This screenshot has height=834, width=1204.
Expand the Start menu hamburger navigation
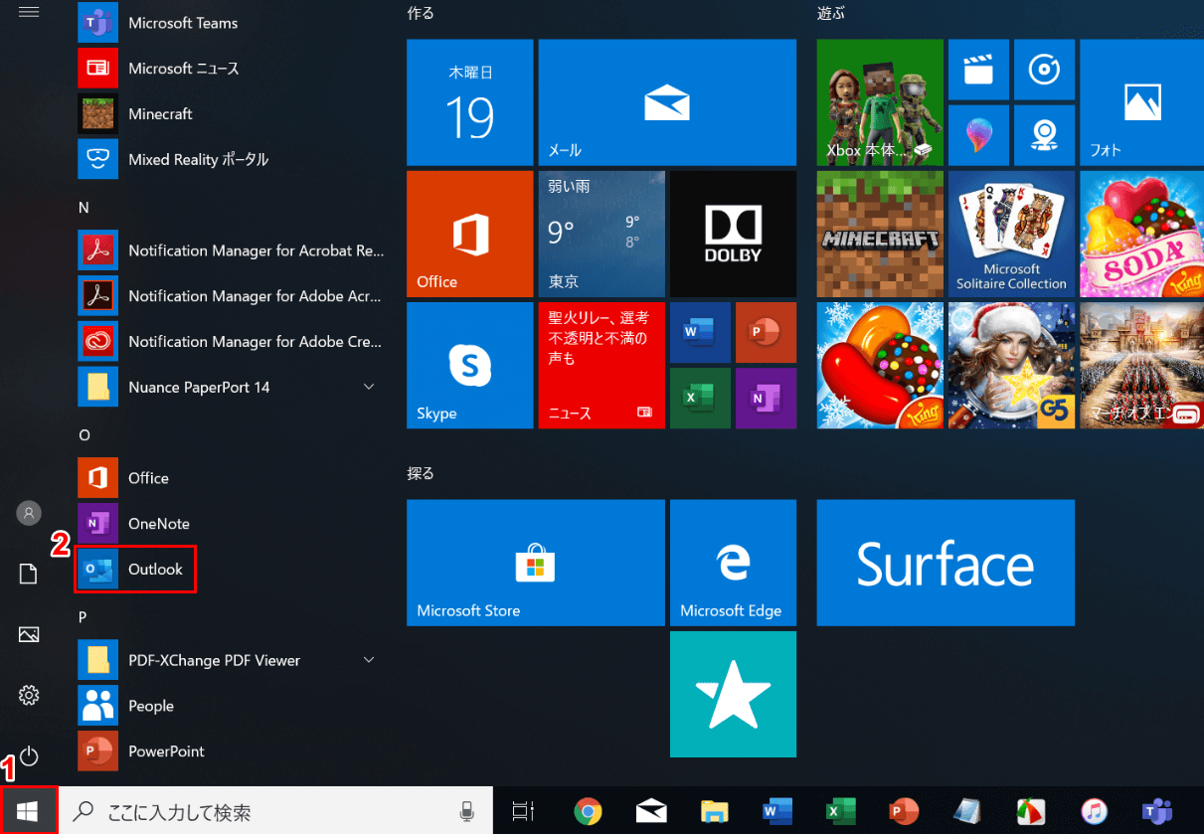point(29,12)
